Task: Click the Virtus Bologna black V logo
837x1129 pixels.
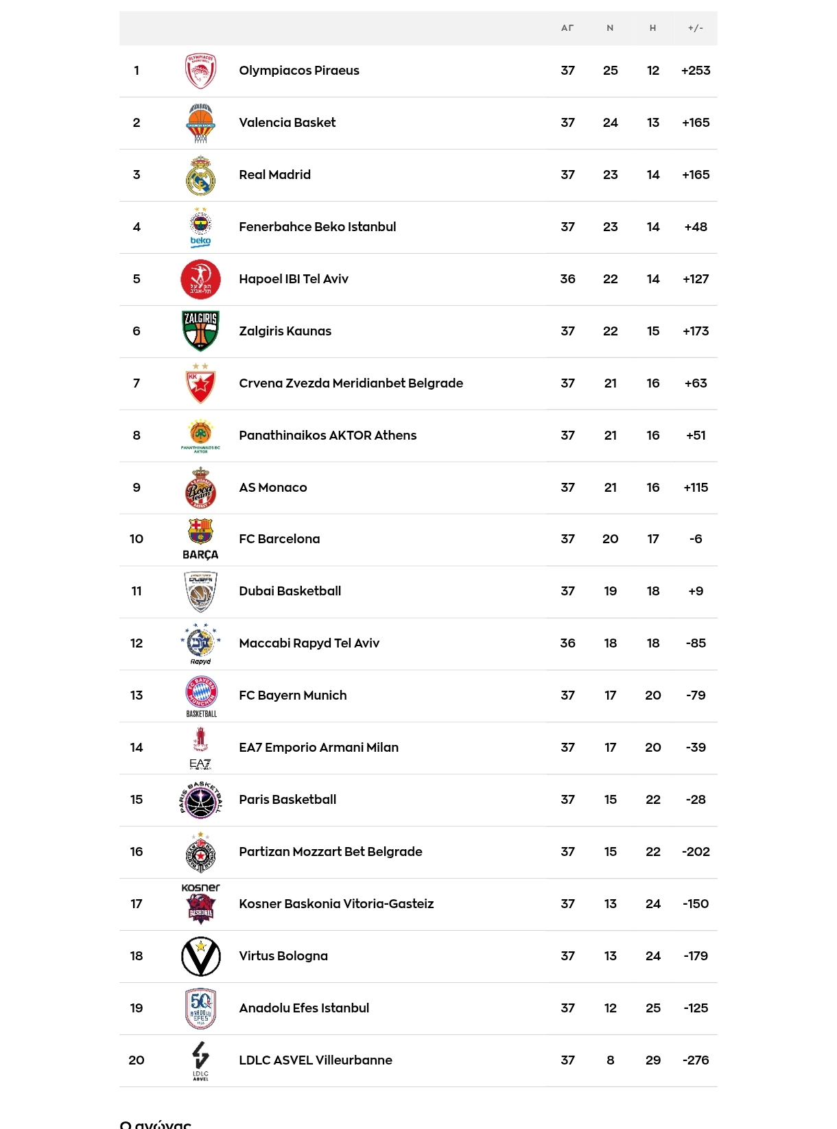Action: tap(200, 956)
